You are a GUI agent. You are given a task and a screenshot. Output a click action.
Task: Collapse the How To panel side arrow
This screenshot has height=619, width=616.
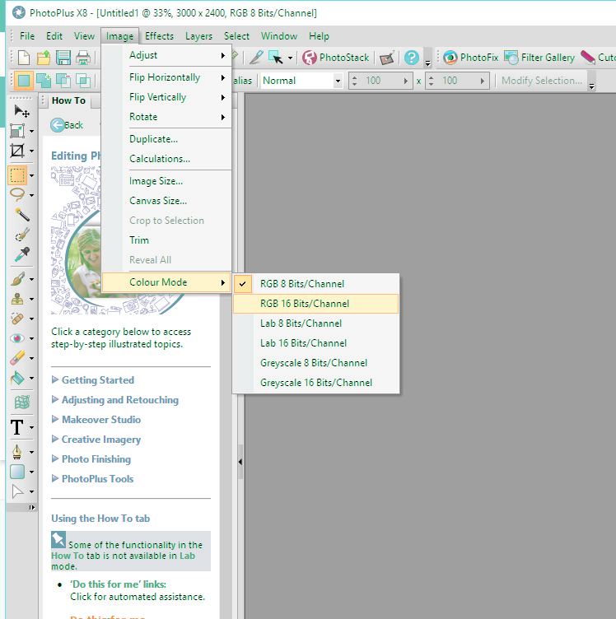click(x=240, y=462)
